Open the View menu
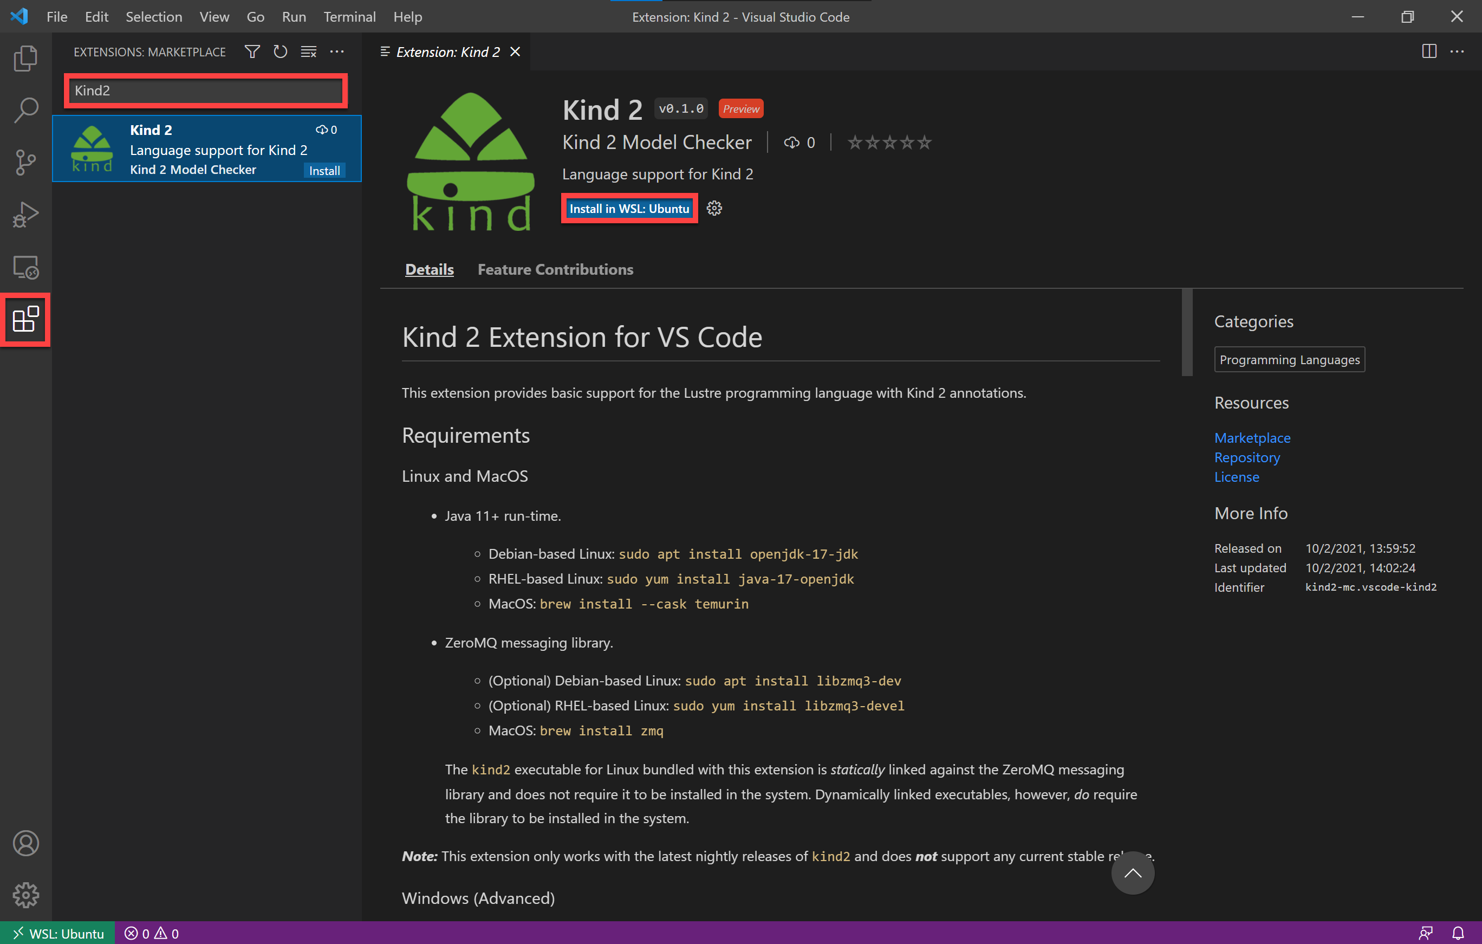1482x944 pixels. [x=214, y=17]
